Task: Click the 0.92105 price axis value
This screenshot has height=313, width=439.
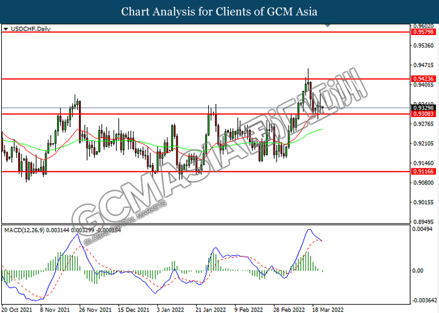Action: tap(423, 143)
